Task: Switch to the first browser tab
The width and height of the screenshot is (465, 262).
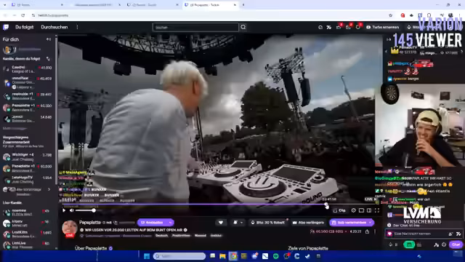Action: pos(37,5)
